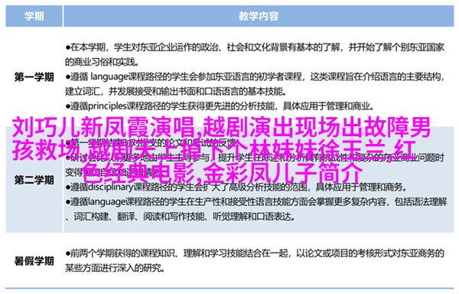
Task: Select the 第一学期 row label
Action: tap(34, 77)
